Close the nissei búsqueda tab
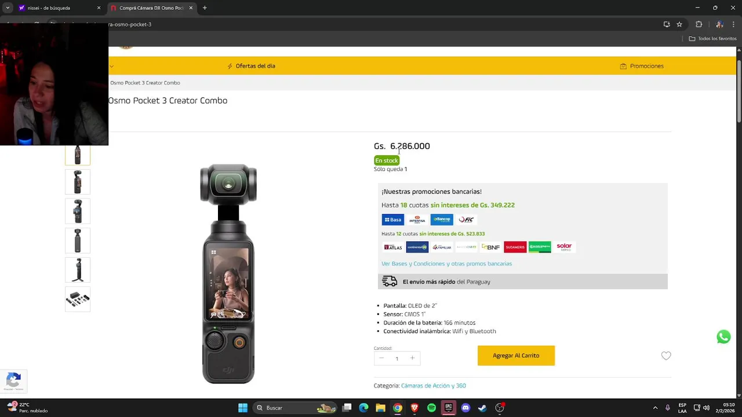Image resolution: width=742 pixels, height=417 pixels. click(x=99, y=8)
